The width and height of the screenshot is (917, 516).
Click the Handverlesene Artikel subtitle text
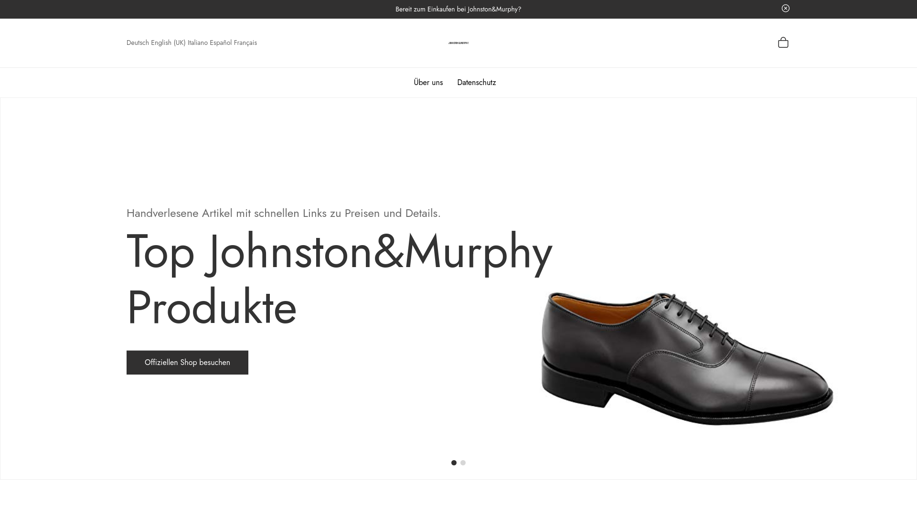tap(284, 213)
